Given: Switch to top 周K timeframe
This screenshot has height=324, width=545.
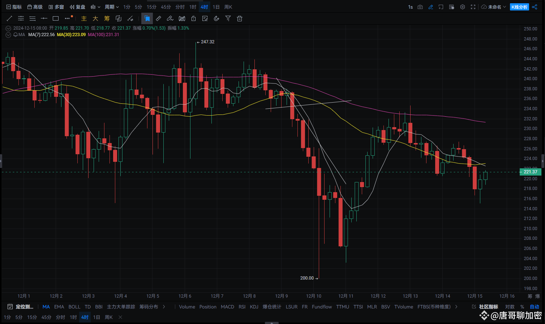Looking at the screenshot, I should [x=228, y=7].
